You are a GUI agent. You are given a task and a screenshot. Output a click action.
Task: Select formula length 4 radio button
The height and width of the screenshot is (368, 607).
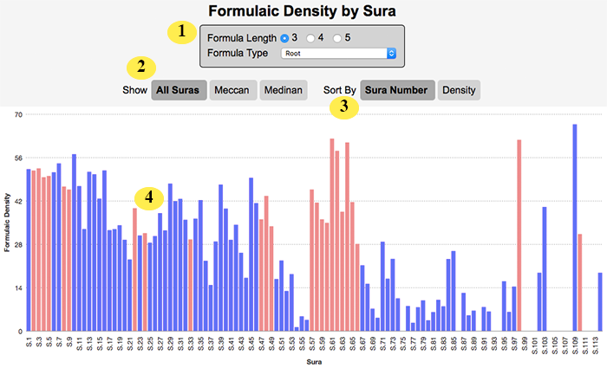310,38
